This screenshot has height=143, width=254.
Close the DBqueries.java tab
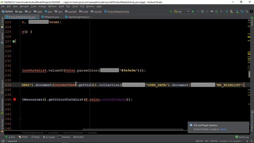tap(61, 17)
